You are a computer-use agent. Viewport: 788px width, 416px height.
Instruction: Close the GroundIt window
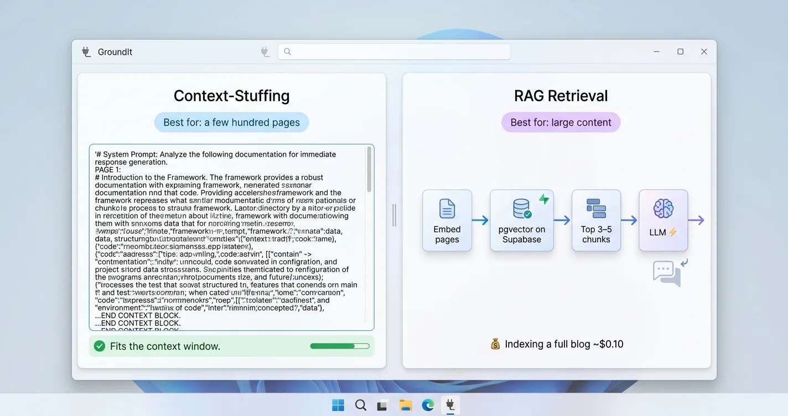(704, 51)
